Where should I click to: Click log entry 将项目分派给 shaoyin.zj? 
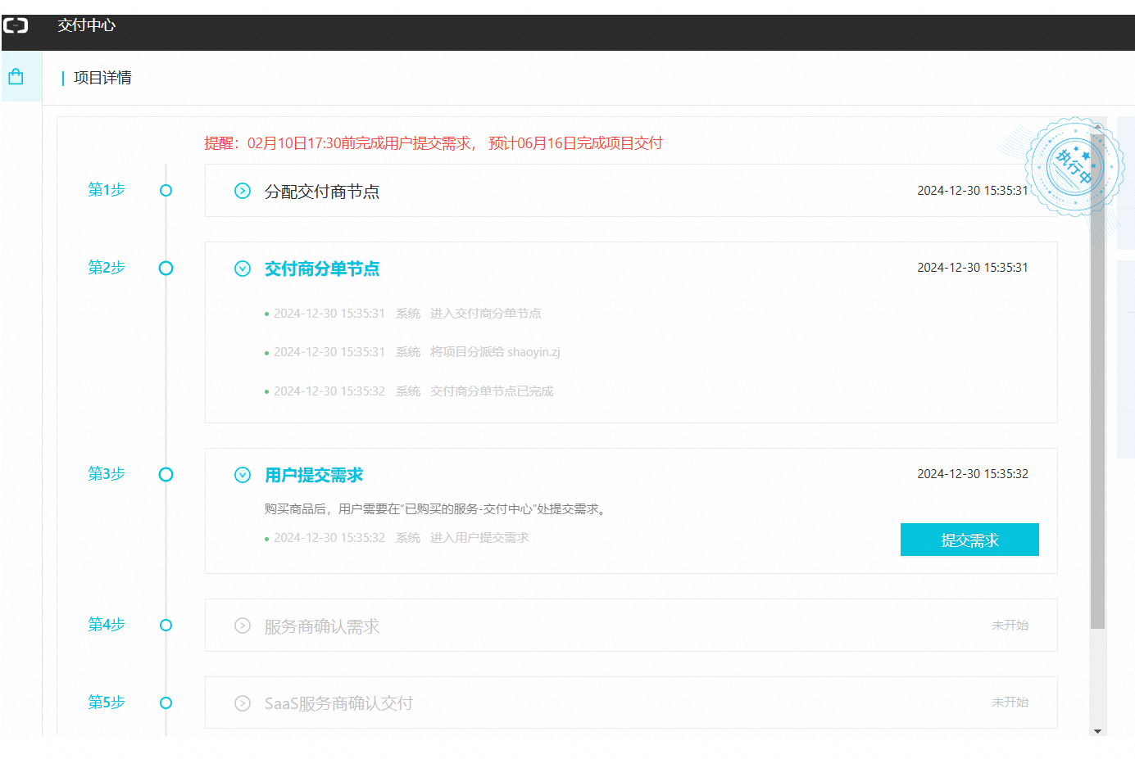[495, 352]
